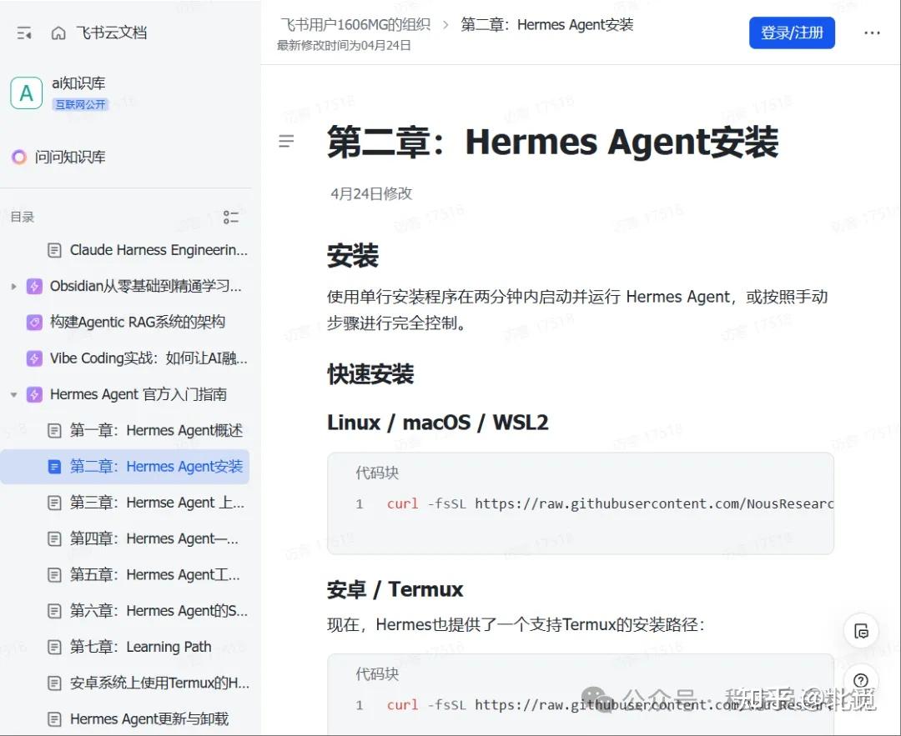Screen dimensions: 901x736
Task: Open breadcrumb 飞书用户1606MG的组织
Action: (355, 25)
